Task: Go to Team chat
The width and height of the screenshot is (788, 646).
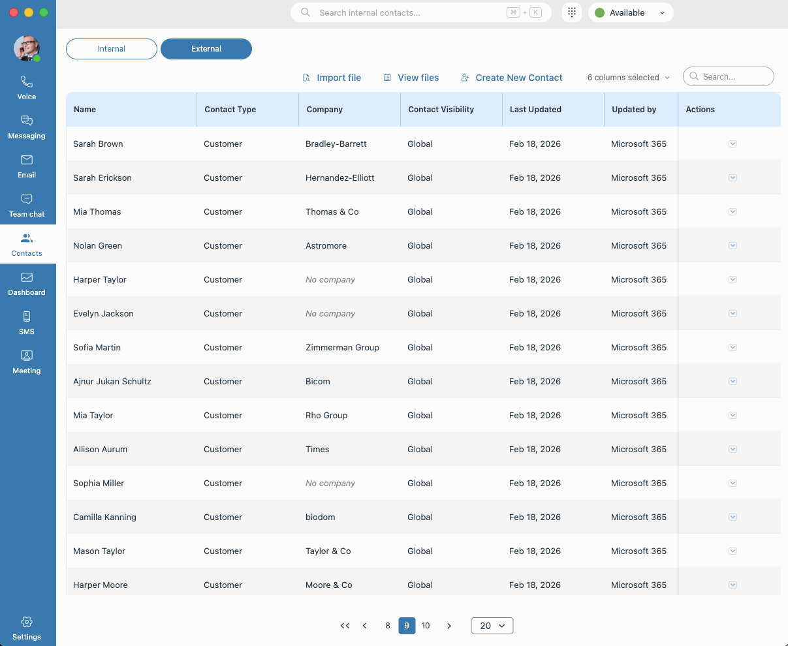Action: pyautogui.click(x=26, y=206)
